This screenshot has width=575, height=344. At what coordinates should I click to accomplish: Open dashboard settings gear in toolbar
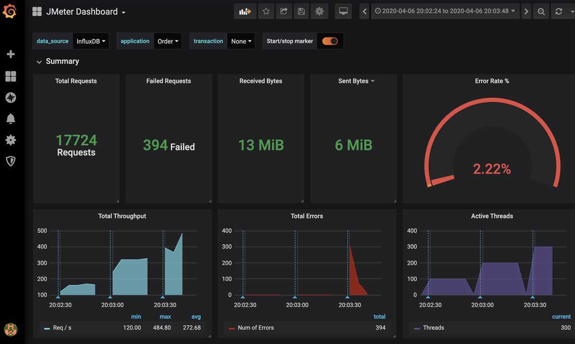pos(319,12)
